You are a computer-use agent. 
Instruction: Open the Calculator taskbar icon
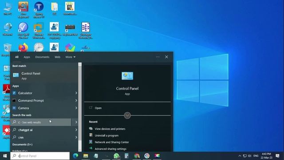tap(126, 156)
